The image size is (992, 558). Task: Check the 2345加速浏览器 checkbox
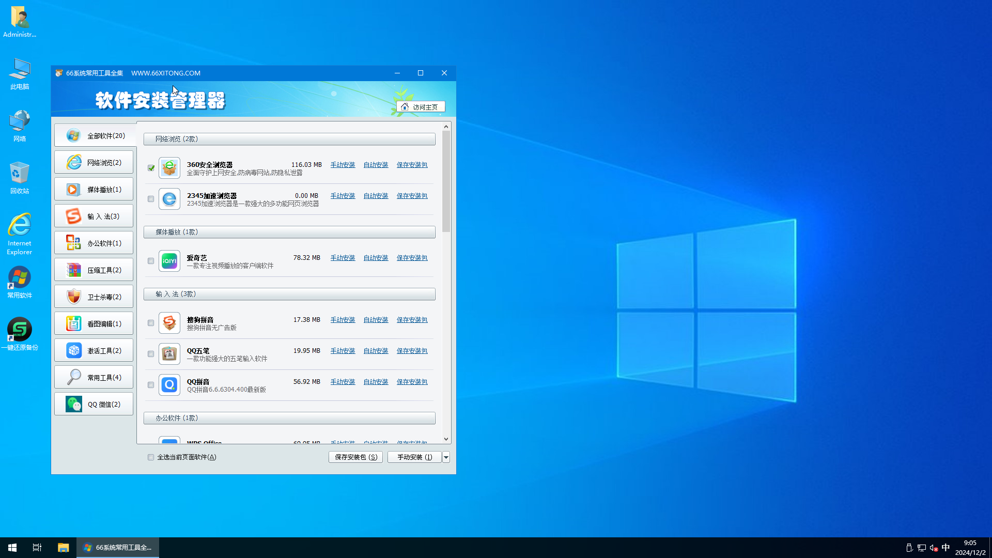151,199
